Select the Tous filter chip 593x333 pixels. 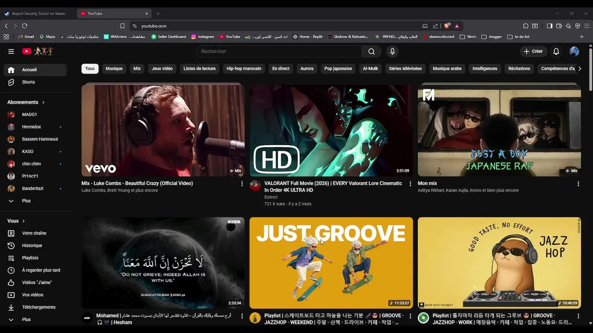tap(90, 68)
